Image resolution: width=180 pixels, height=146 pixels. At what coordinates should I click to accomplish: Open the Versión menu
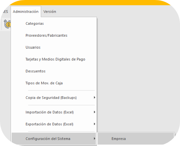pos(50,12)
